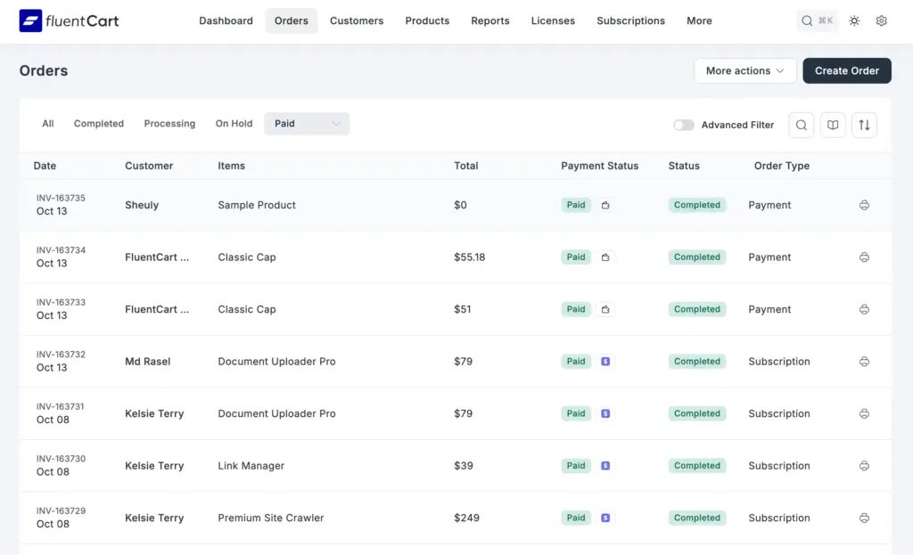This screenshot has height=555, width=913.
Task: Open the settings gear icon
Action: pyautogui.click(x=881, y=20)
